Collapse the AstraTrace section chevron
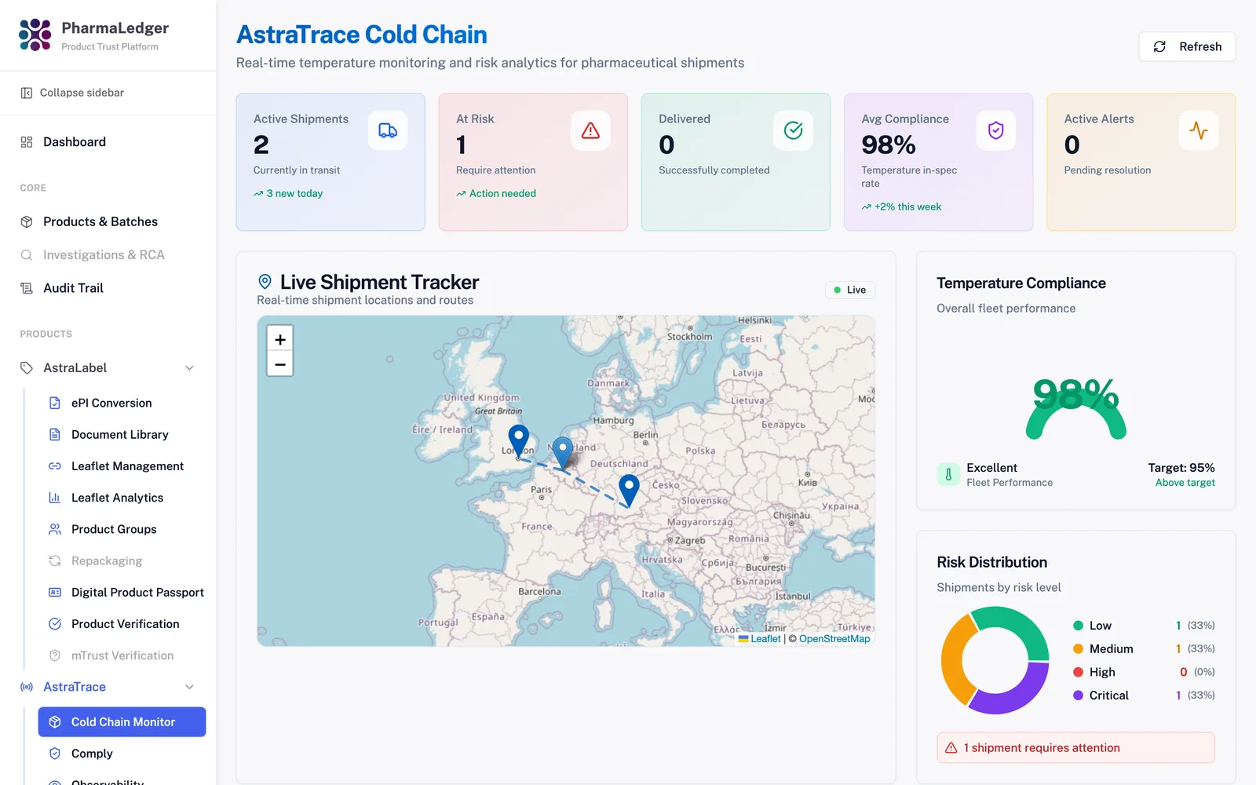The height and width of the screenshot is (785, 1256). [x=189, y=687]
